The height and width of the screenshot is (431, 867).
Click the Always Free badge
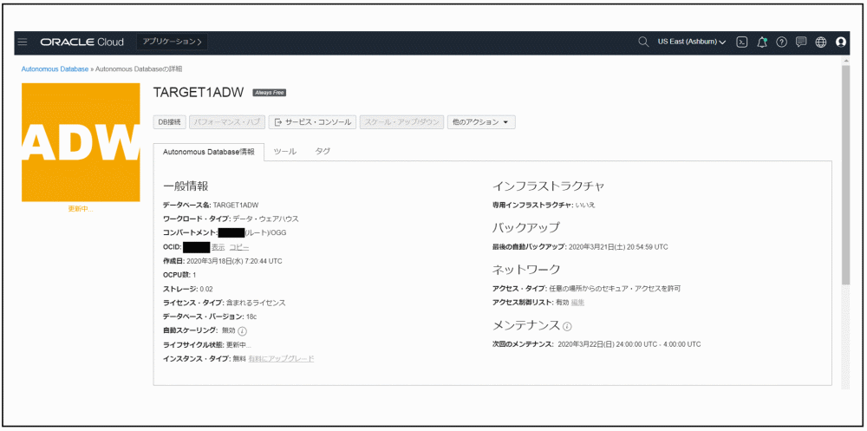tap(270, 93)
